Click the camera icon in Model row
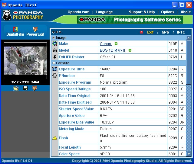The height and width of the screenshot is (164, 194). pos(55,50)
